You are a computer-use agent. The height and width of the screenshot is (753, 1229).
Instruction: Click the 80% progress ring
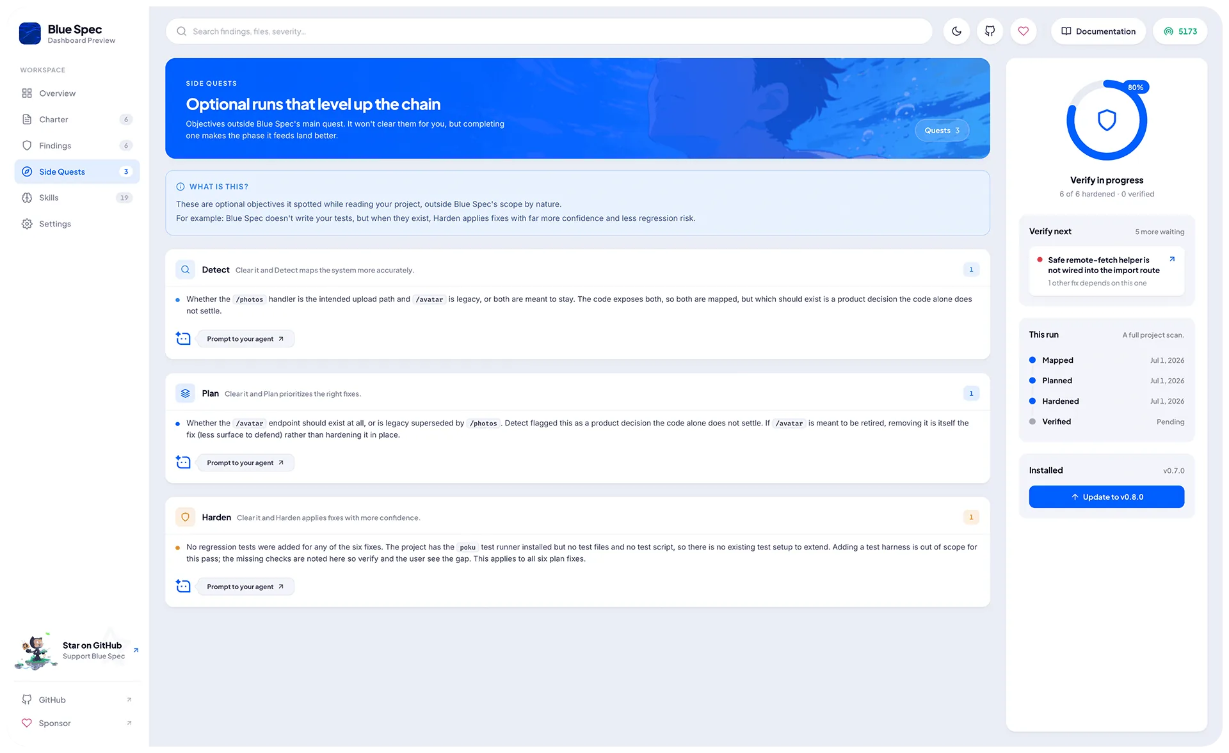1107,120
